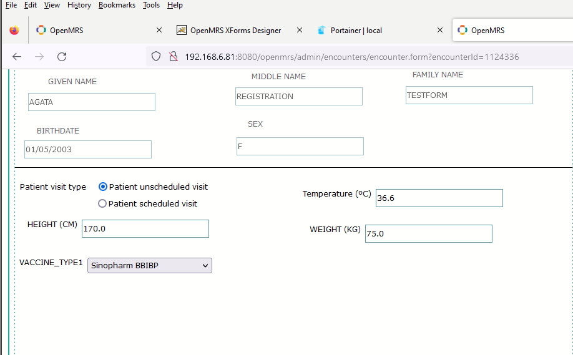Open the Help menu
The image size is (573, 355).
point(175,5)
